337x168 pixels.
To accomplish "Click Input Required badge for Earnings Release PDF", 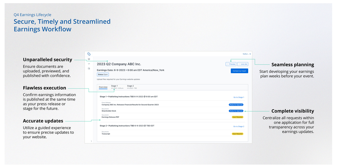I will pos(237,117).
